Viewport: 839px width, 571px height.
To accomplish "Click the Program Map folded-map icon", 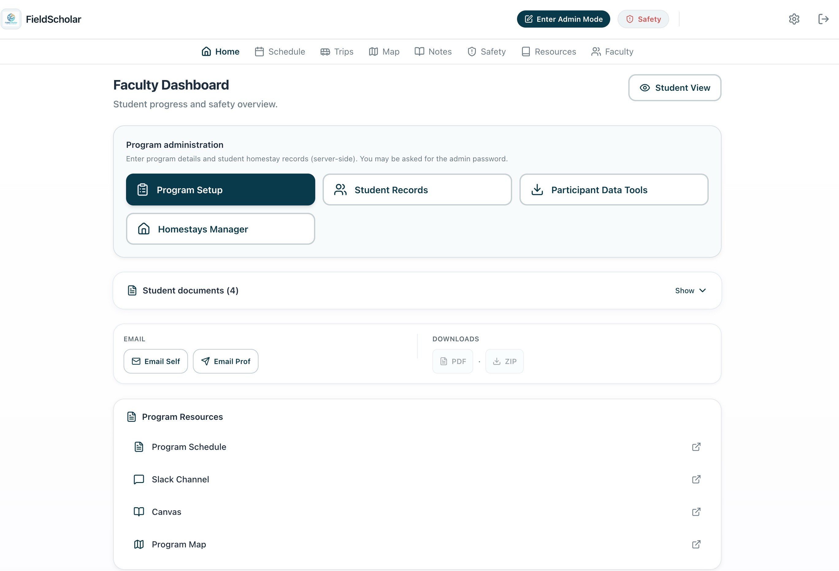I will coord(139,544).
